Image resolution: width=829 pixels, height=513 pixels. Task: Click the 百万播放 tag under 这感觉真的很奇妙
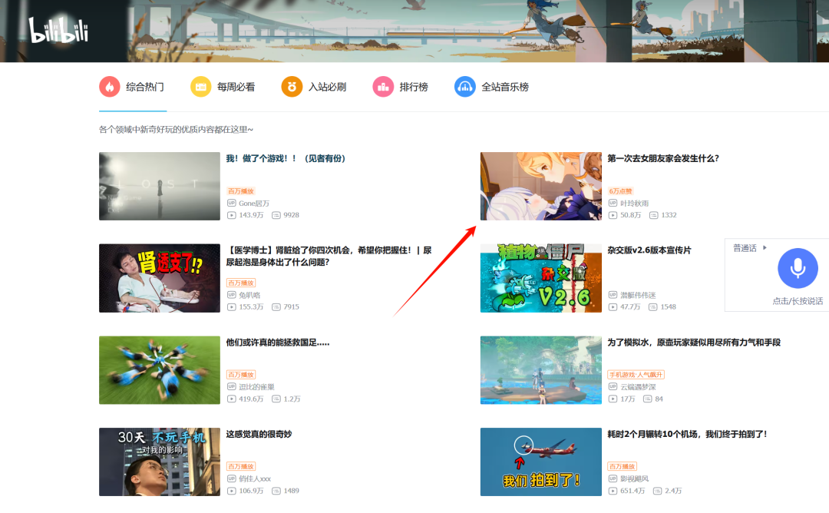(241, 466)
